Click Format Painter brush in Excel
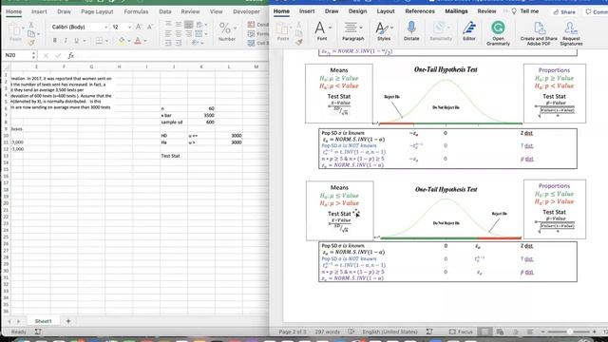The image size is (608, 342). click(31, 43)
